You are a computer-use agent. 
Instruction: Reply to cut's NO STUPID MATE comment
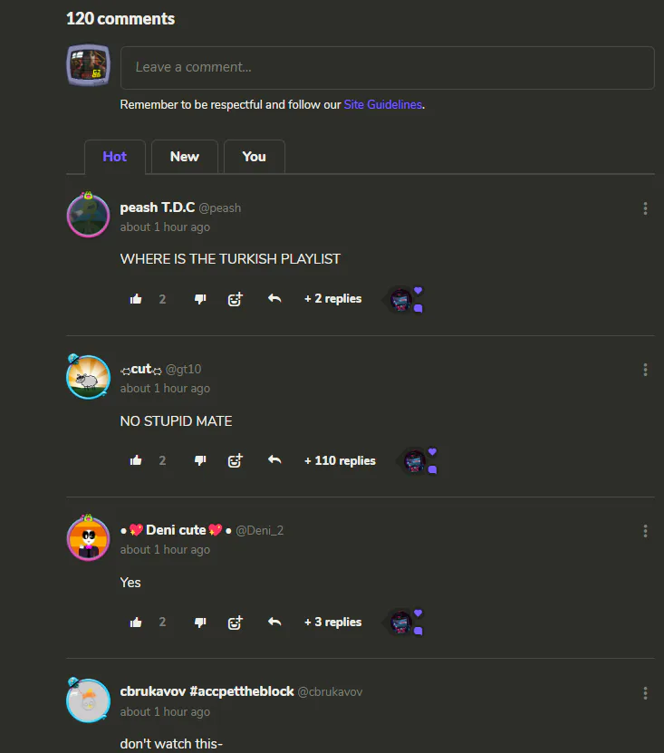[x=274, y=460]
